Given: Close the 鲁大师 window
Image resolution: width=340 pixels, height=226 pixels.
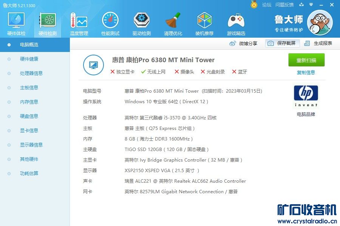Looking at the screenshot, I should (x=332, y=5).
